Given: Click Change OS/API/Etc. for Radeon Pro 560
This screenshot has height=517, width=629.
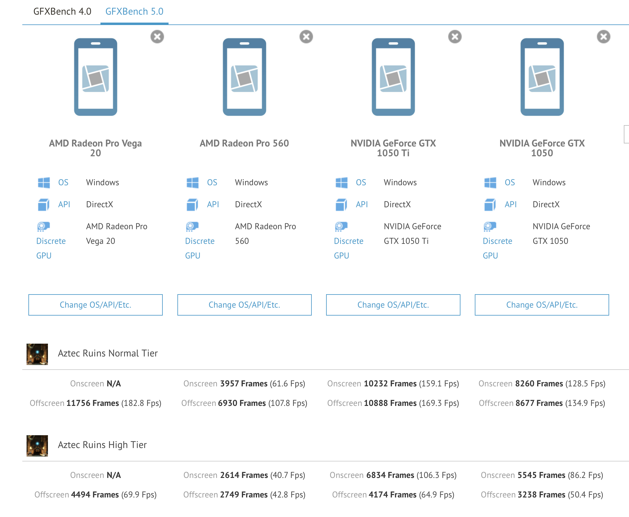Looking at the screenshot, I should point(244,305).
